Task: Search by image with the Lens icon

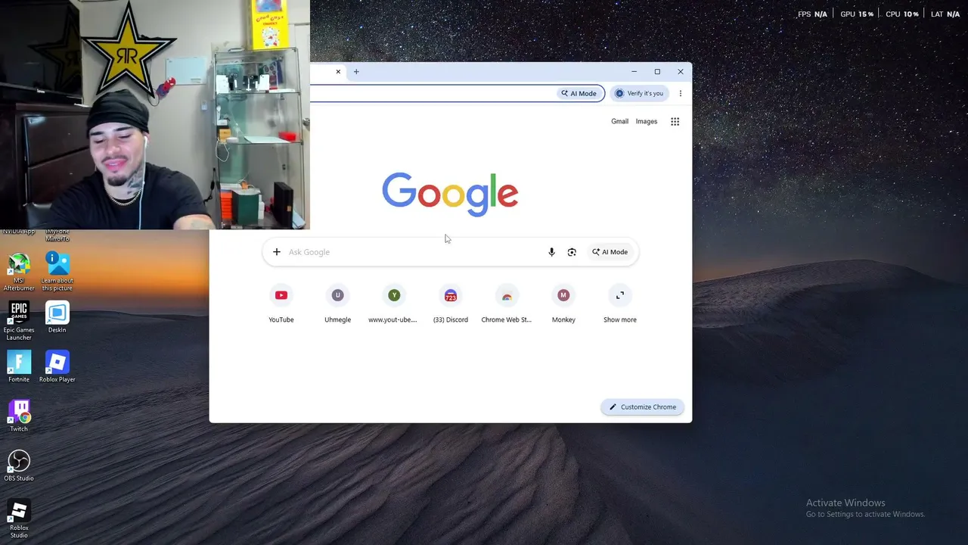Action: click(572, 252)
